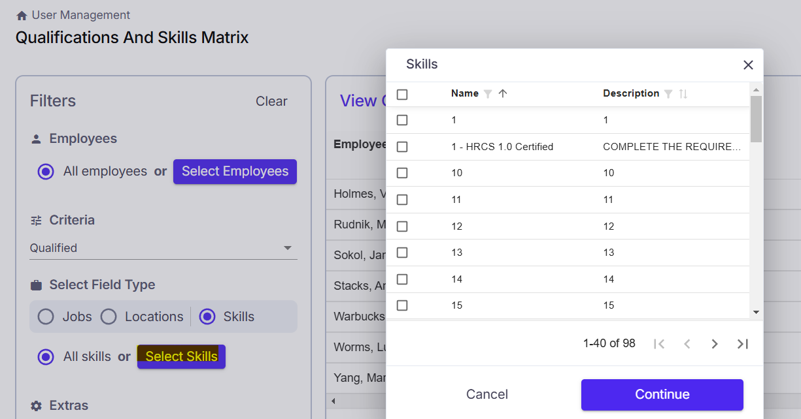
Task: Select the All skills radio button
Action: pos(46,357)
